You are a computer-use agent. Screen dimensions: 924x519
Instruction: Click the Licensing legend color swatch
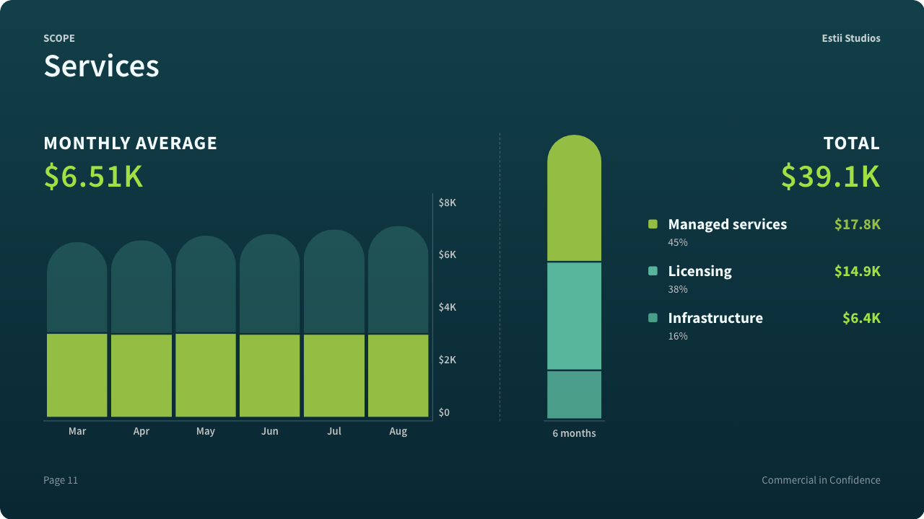click(653, 271)
